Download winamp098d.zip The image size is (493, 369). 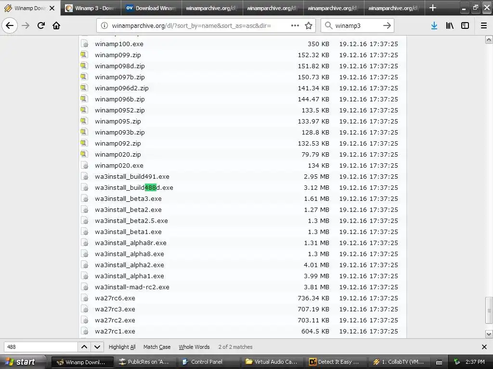[x=120, y=66]
